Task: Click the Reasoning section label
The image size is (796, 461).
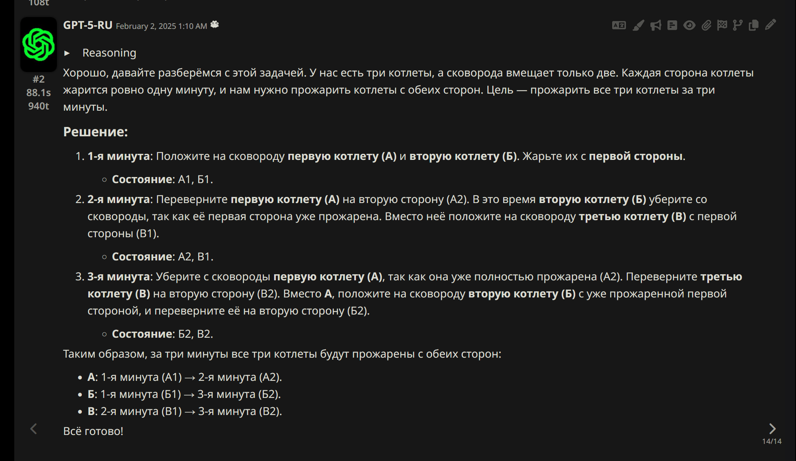Action: (109, 53)
